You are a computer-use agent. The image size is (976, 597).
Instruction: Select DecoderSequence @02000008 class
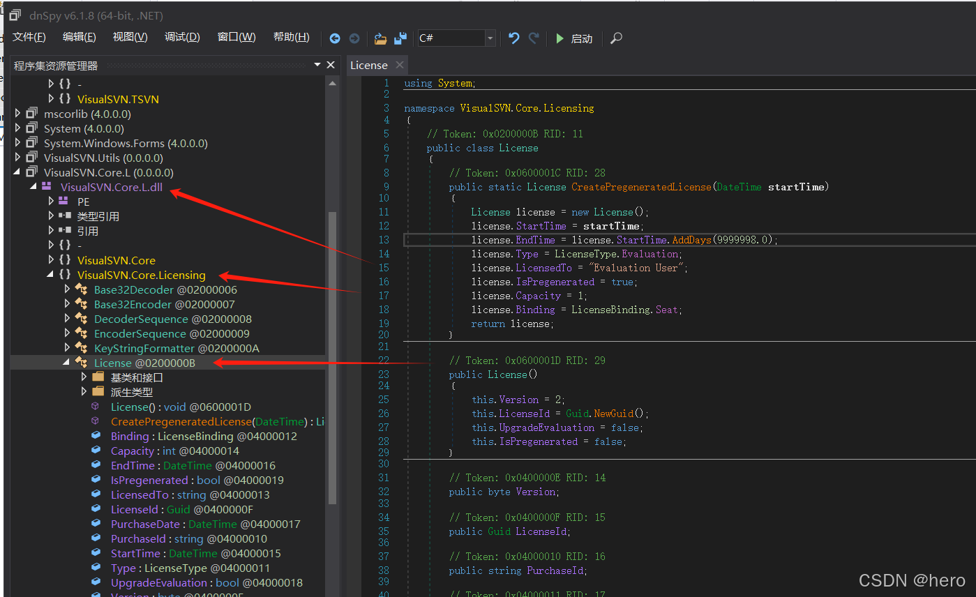[173, 319]
